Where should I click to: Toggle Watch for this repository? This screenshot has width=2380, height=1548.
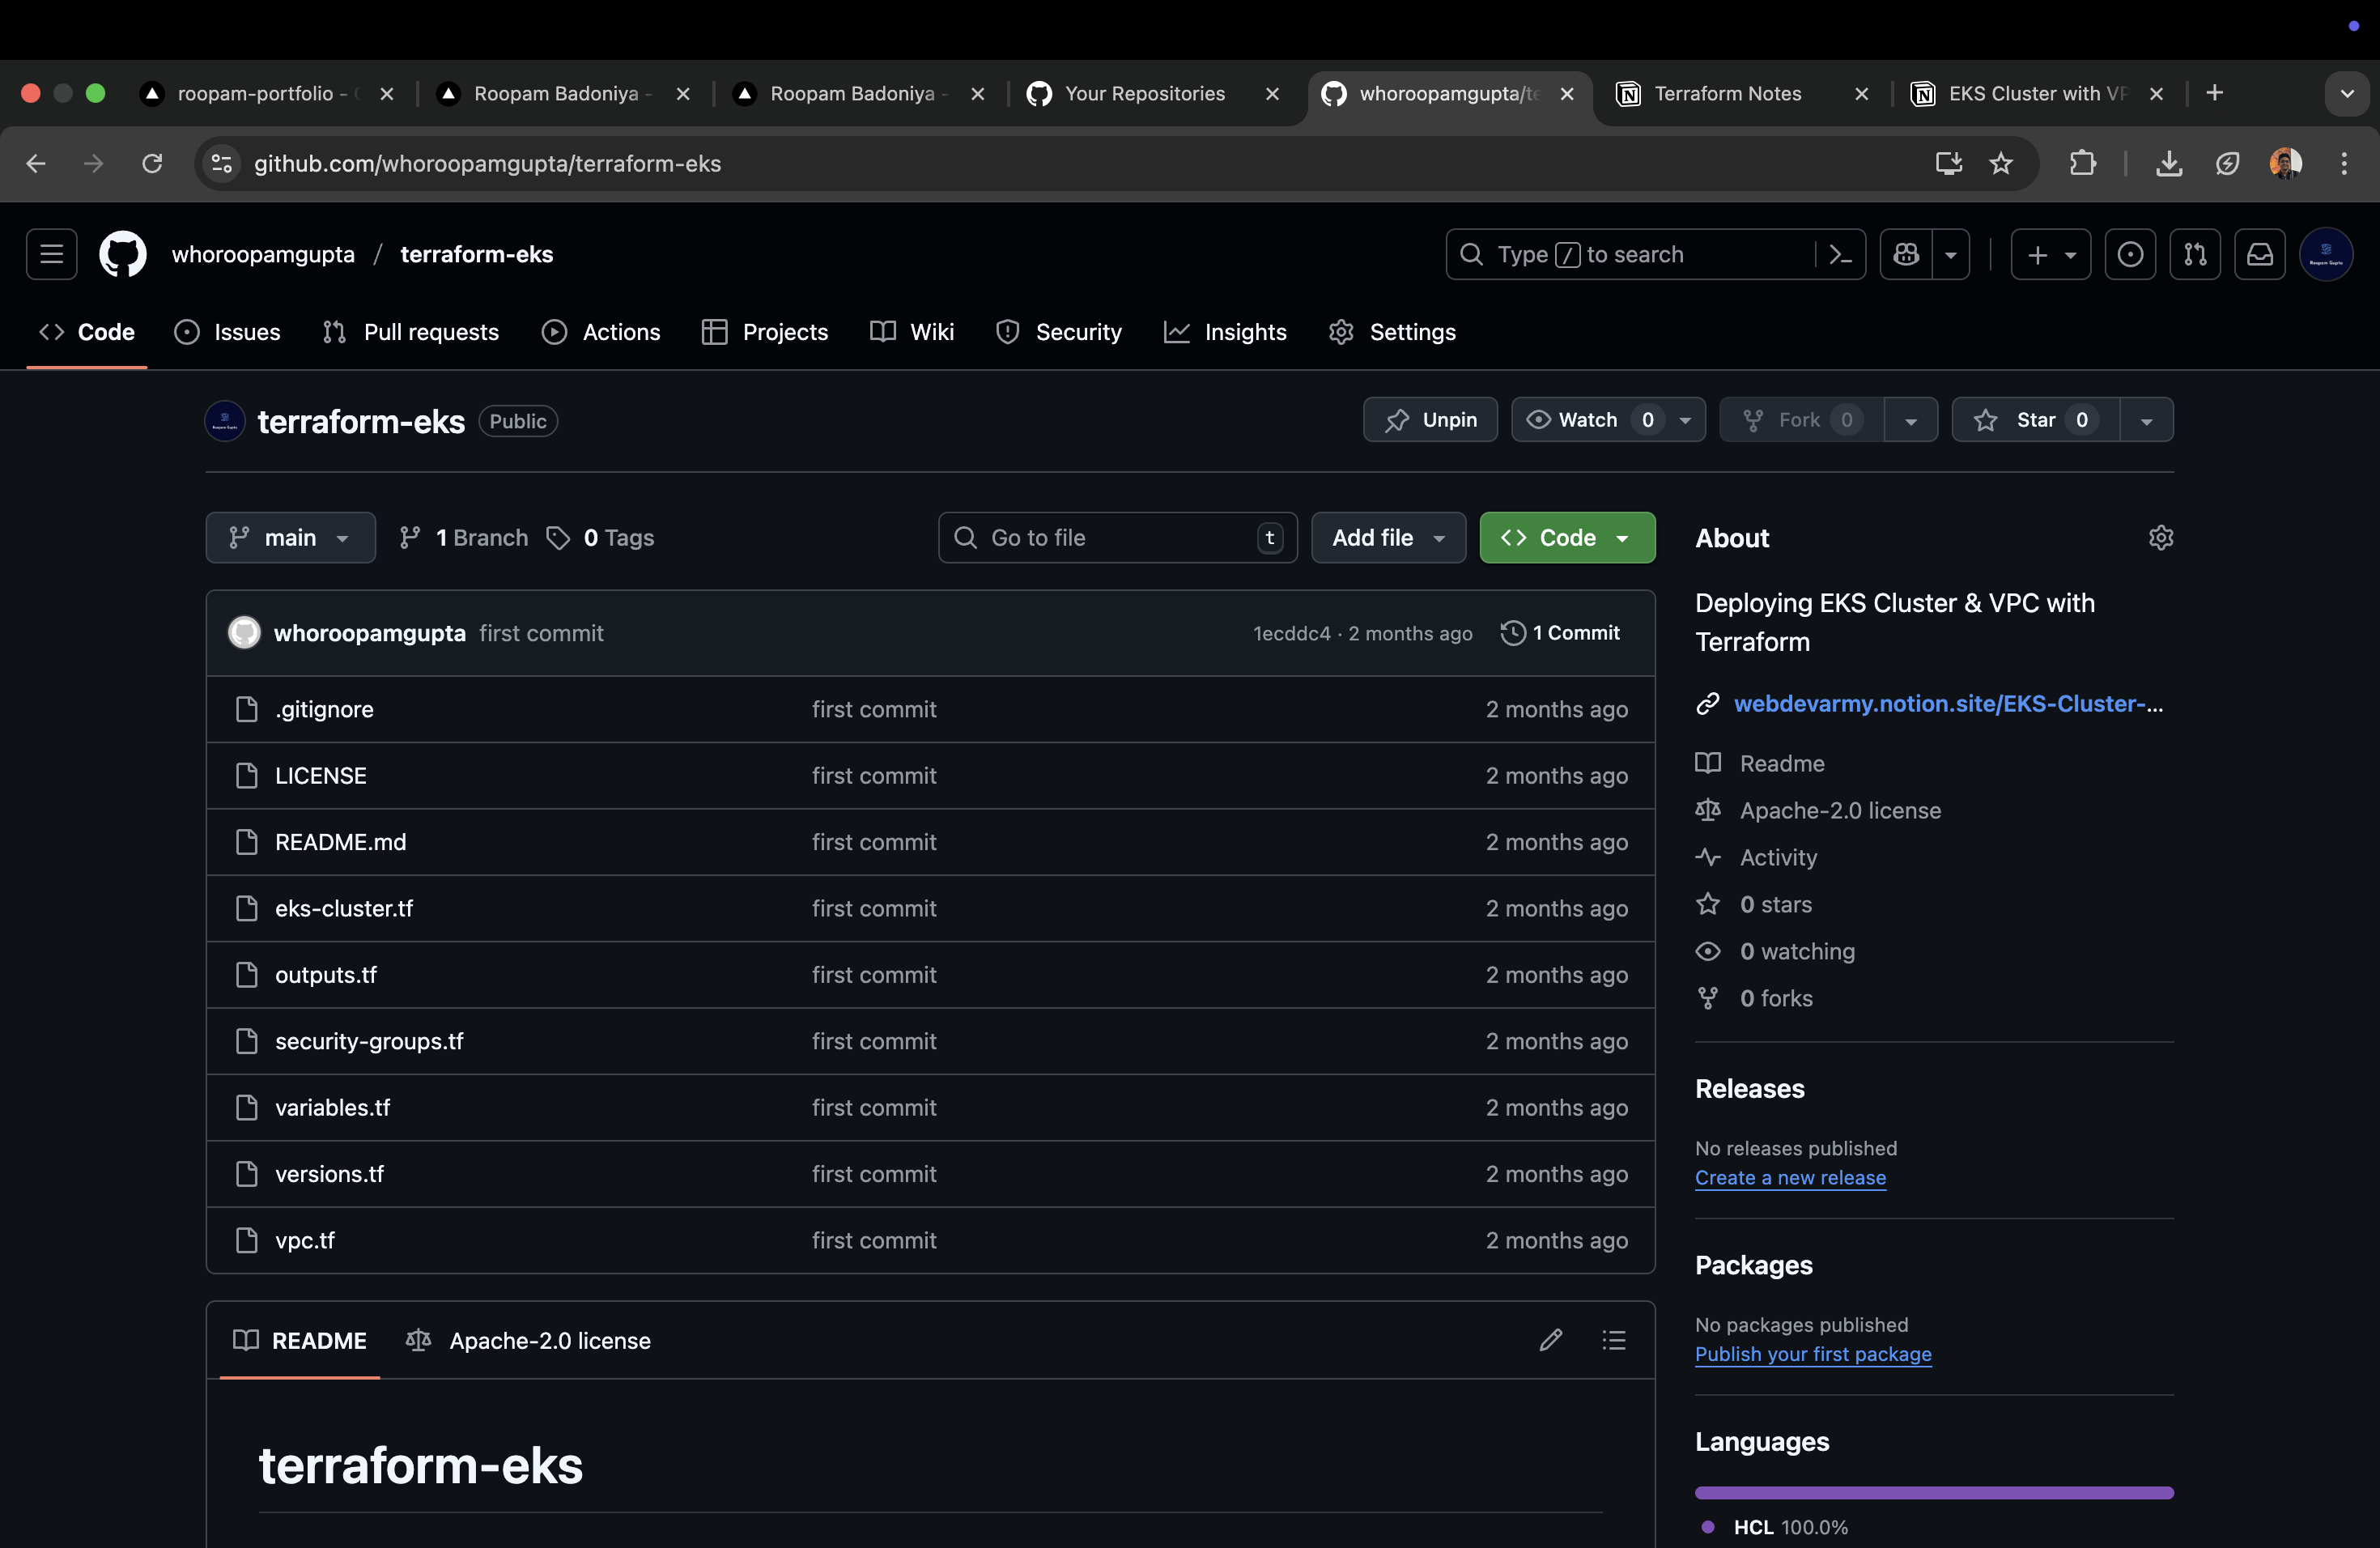coord(1588,420)
